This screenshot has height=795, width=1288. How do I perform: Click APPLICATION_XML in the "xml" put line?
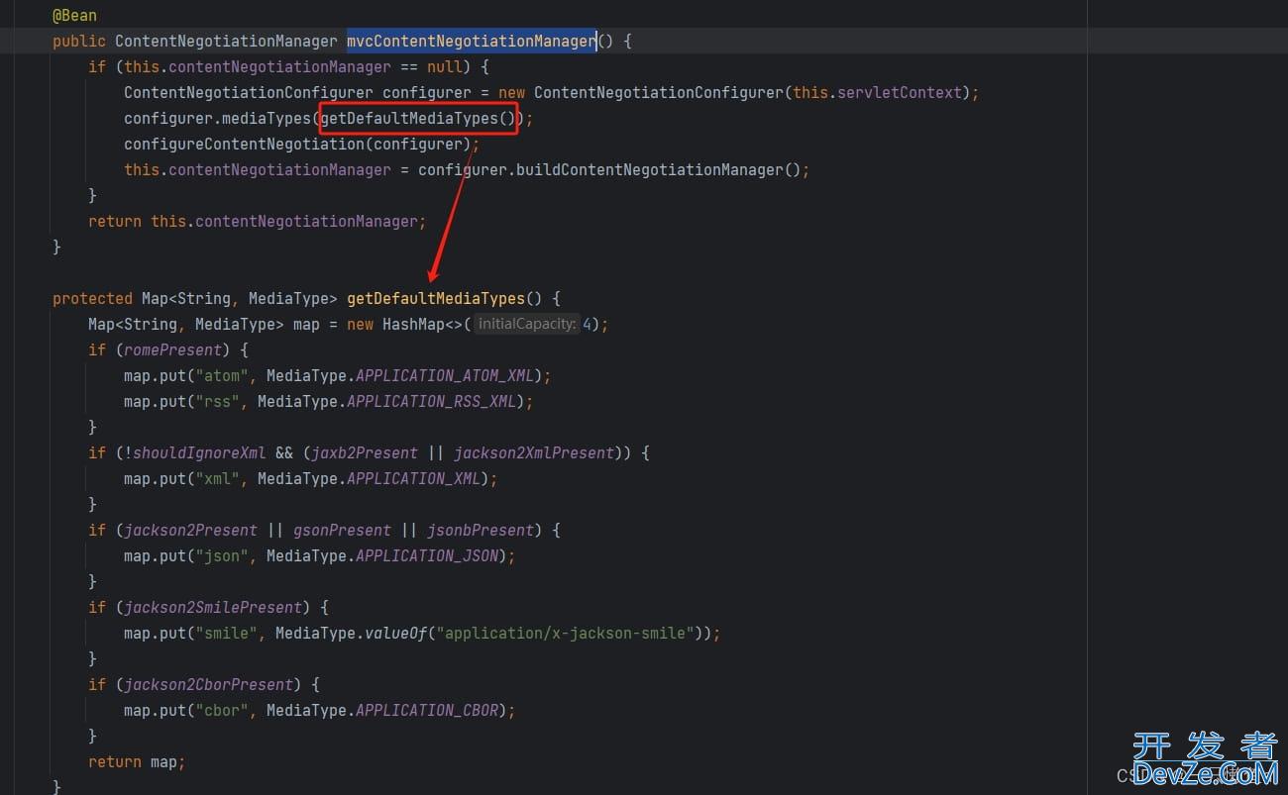[413, 479]
